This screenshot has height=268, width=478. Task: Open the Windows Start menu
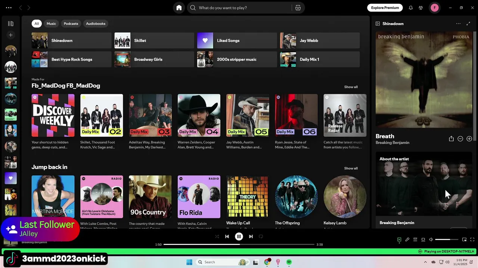pyautogui.click(x=189, y=262)
